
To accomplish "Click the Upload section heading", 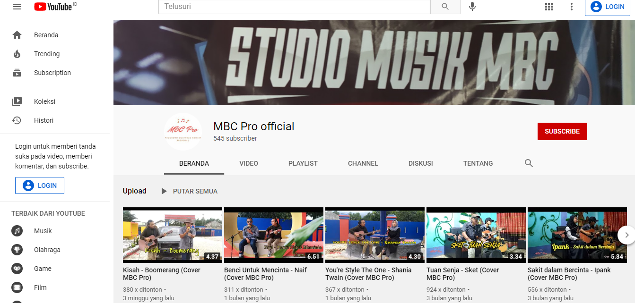I will pos(135,191).
